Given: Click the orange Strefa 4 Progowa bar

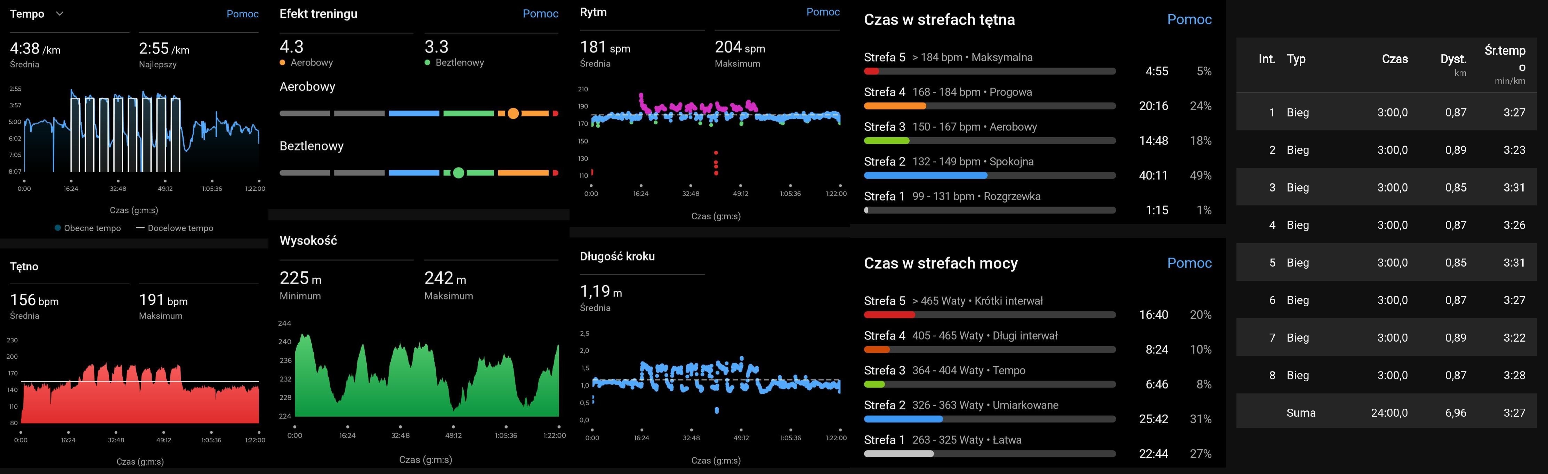Looking at the screenshot, I should [x=895, y=106].
